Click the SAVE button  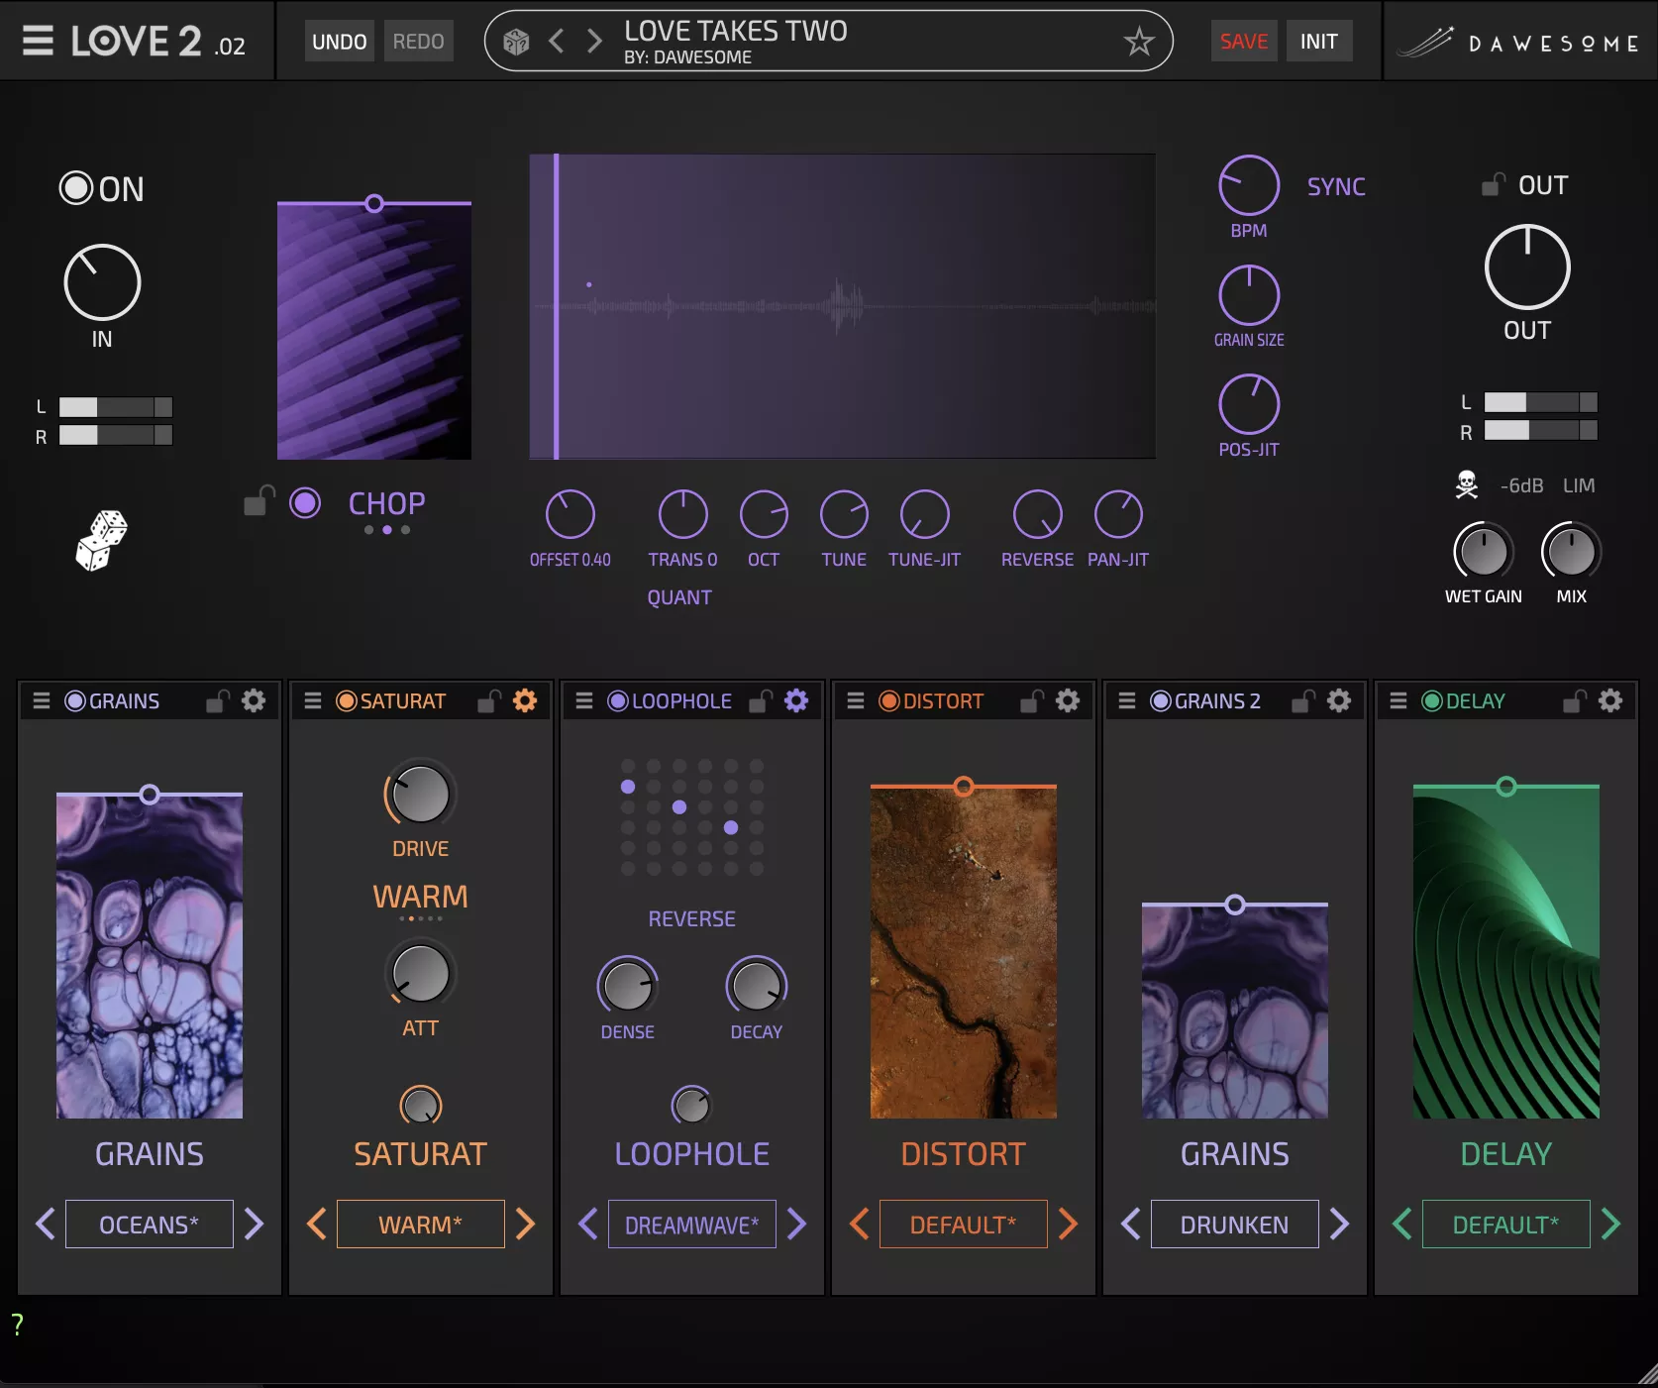1244,41
